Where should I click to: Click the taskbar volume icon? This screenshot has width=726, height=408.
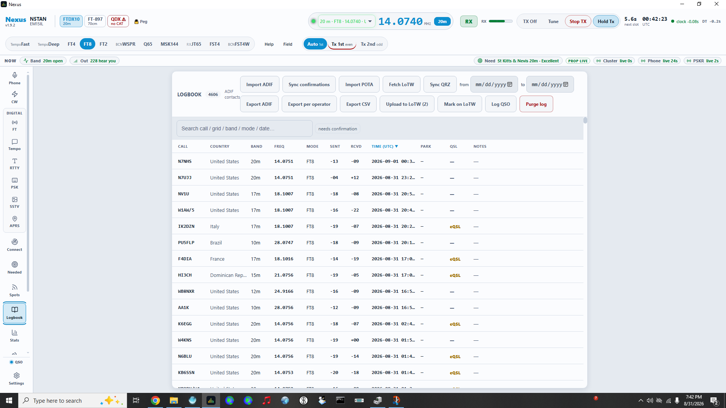coord(650,400)
